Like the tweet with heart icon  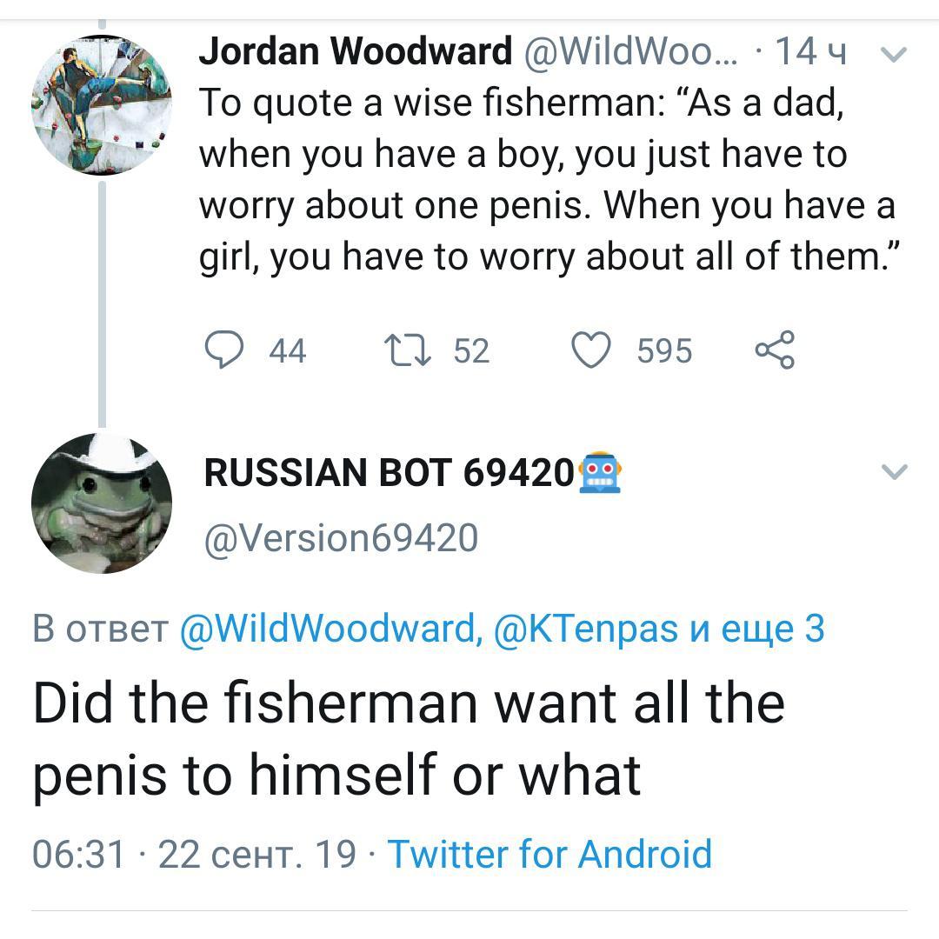tap(592, 350)
